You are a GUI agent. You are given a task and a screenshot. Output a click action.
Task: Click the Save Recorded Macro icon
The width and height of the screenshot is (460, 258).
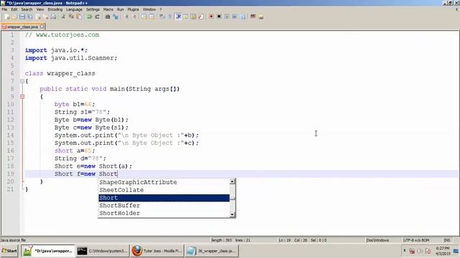pyautogui.click(x=242, y=16)
